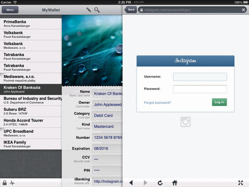The width and height of the screenshot is (249, 187).
Task: Open search with the magnifier icon
Action: [x=97, y=10]
